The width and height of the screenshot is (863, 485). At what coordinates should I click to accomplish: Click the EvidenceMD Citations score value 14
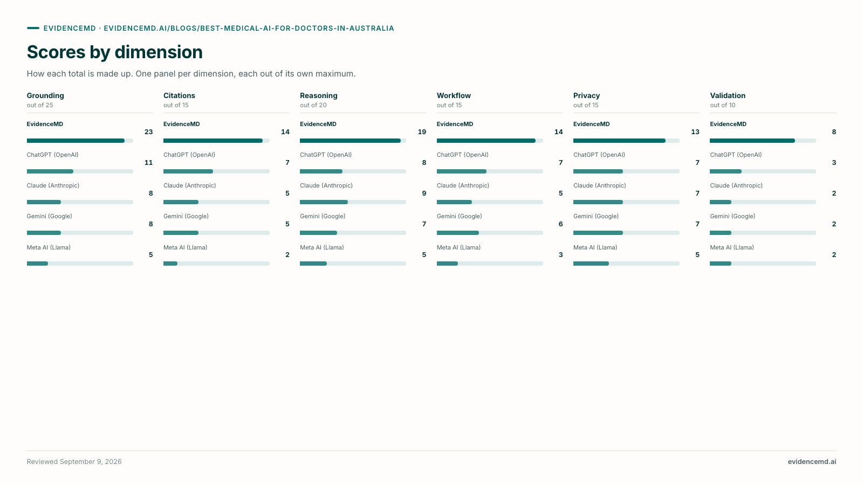[285, 132]
